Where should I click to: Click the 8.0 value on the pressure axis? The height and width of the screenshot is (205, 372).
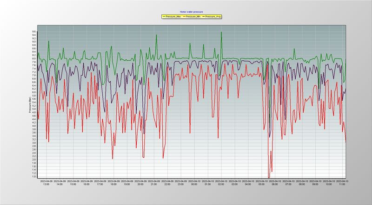(34, 58)
